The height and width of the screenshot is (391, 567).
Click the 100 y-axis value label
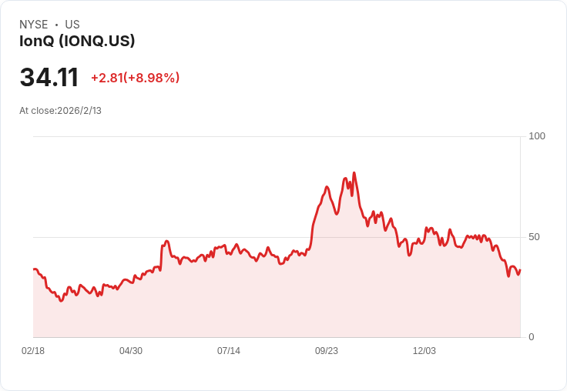point(537,136)
